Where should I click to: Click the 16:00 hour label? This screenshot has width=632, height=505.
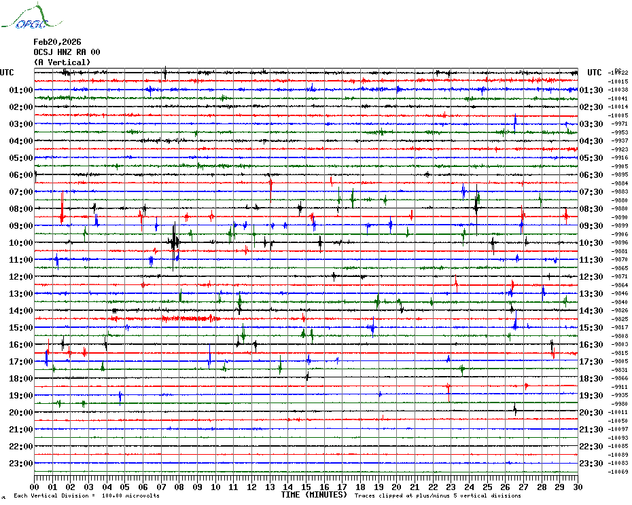[x=21, y=344]
